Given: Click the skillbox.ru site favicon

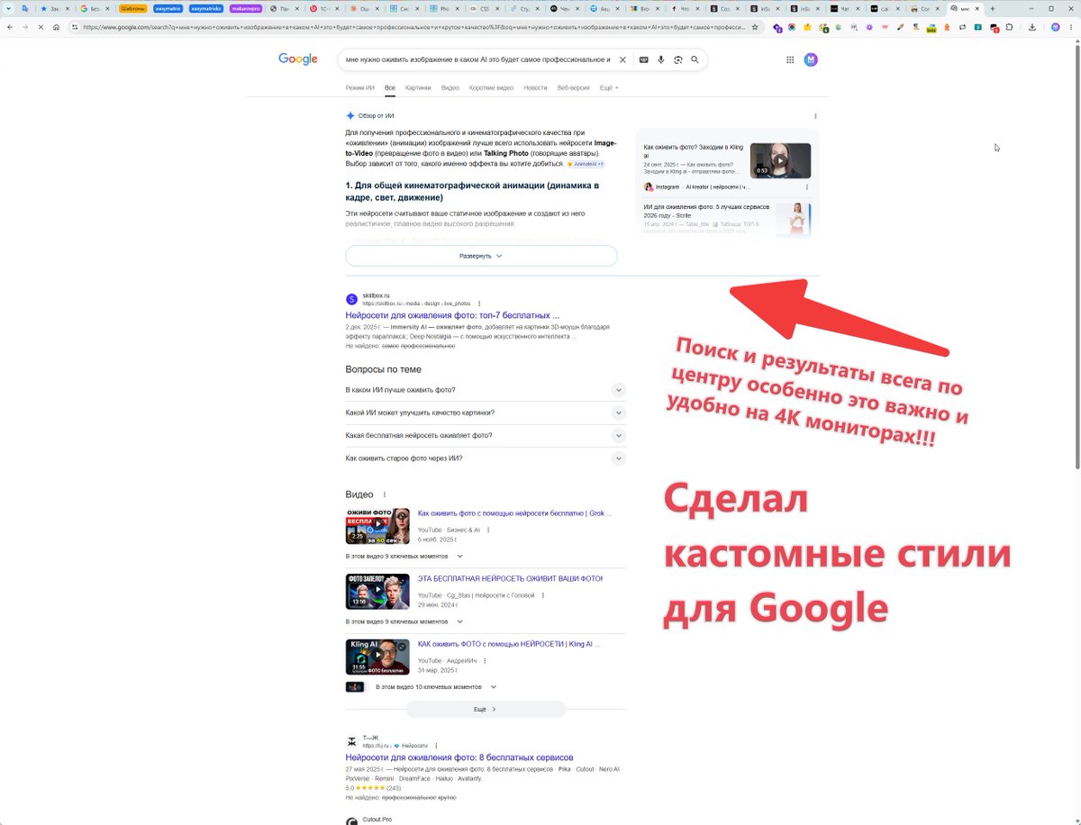Looking at the screenshot, I should coord(351,299).
